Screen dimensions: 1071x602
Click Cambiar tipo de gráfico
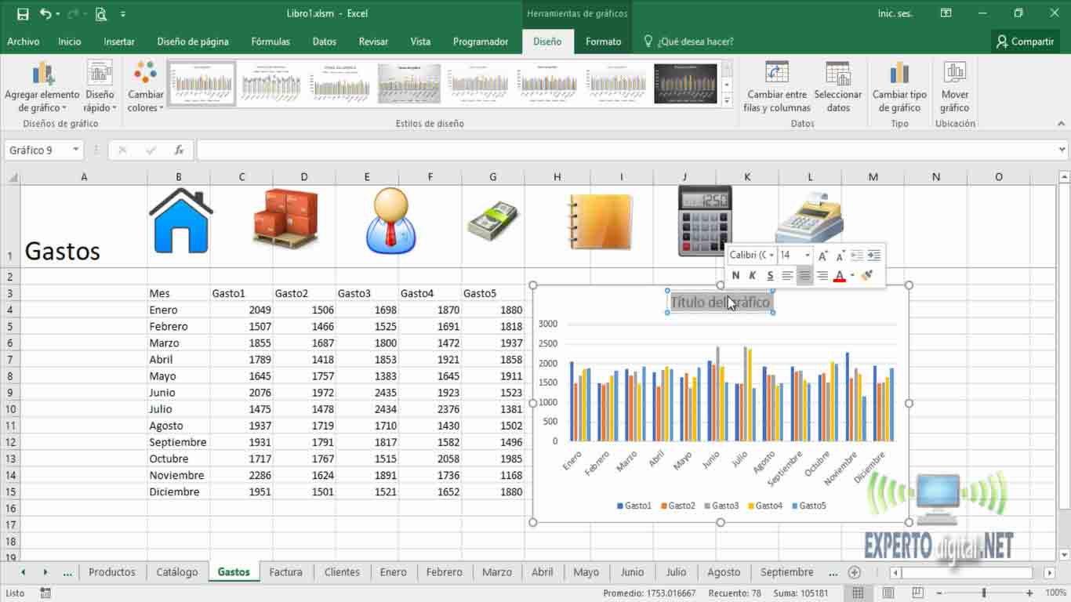click(x=899, y=88)
